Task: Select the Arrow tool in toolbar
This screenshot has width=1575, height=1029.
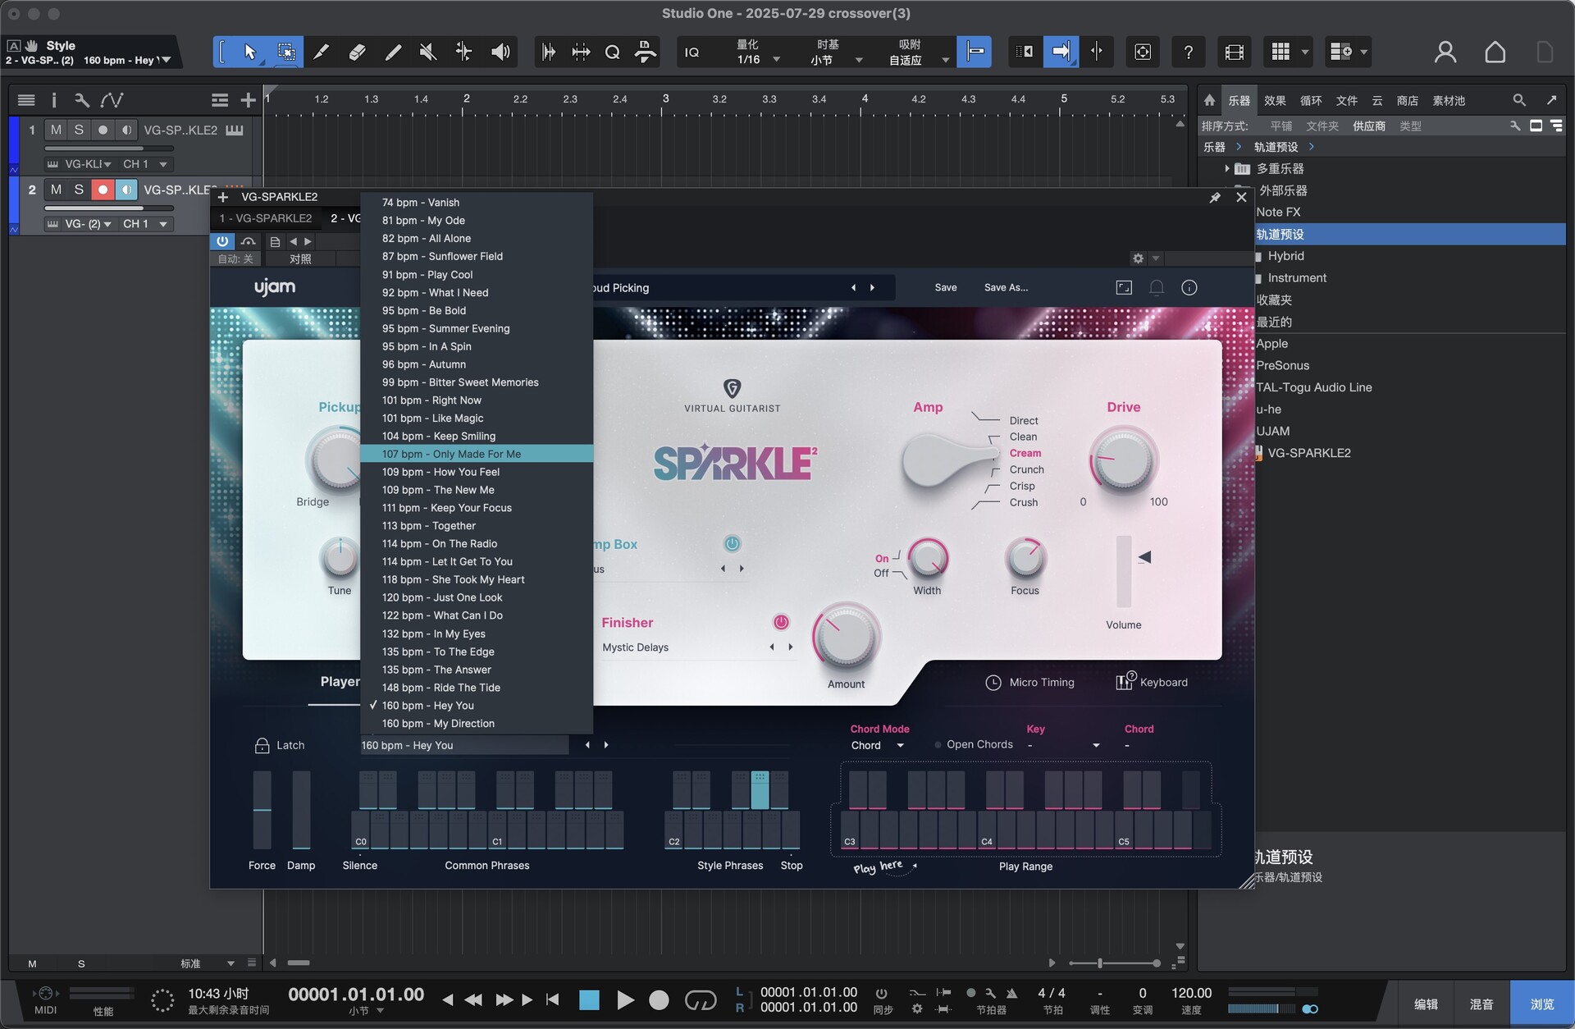Action: click(250, 52)
